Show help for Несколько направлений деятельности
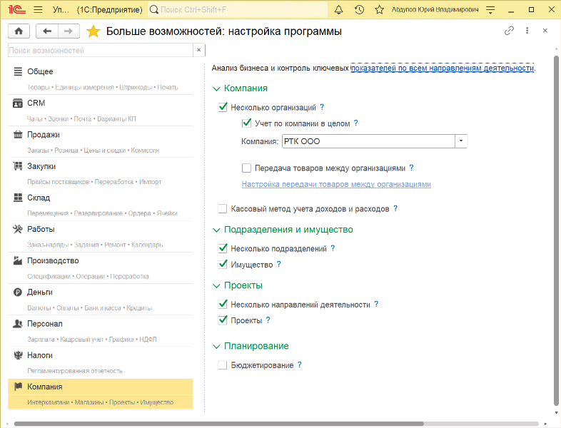 [376, 305]
